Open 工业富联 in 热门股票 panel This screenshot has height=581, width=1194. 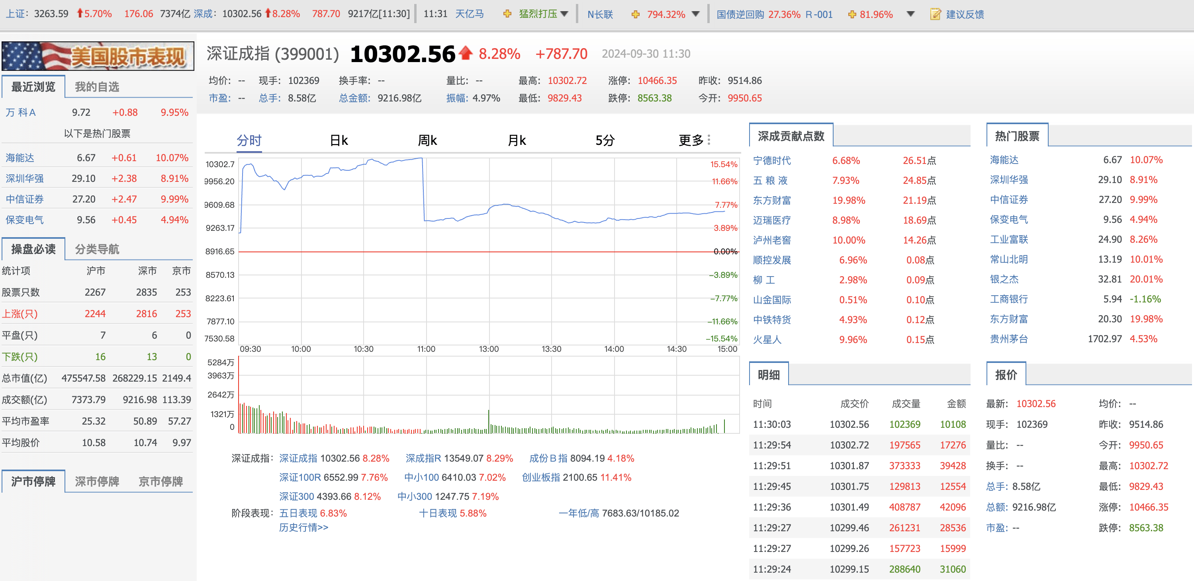tap(1009, 239)
